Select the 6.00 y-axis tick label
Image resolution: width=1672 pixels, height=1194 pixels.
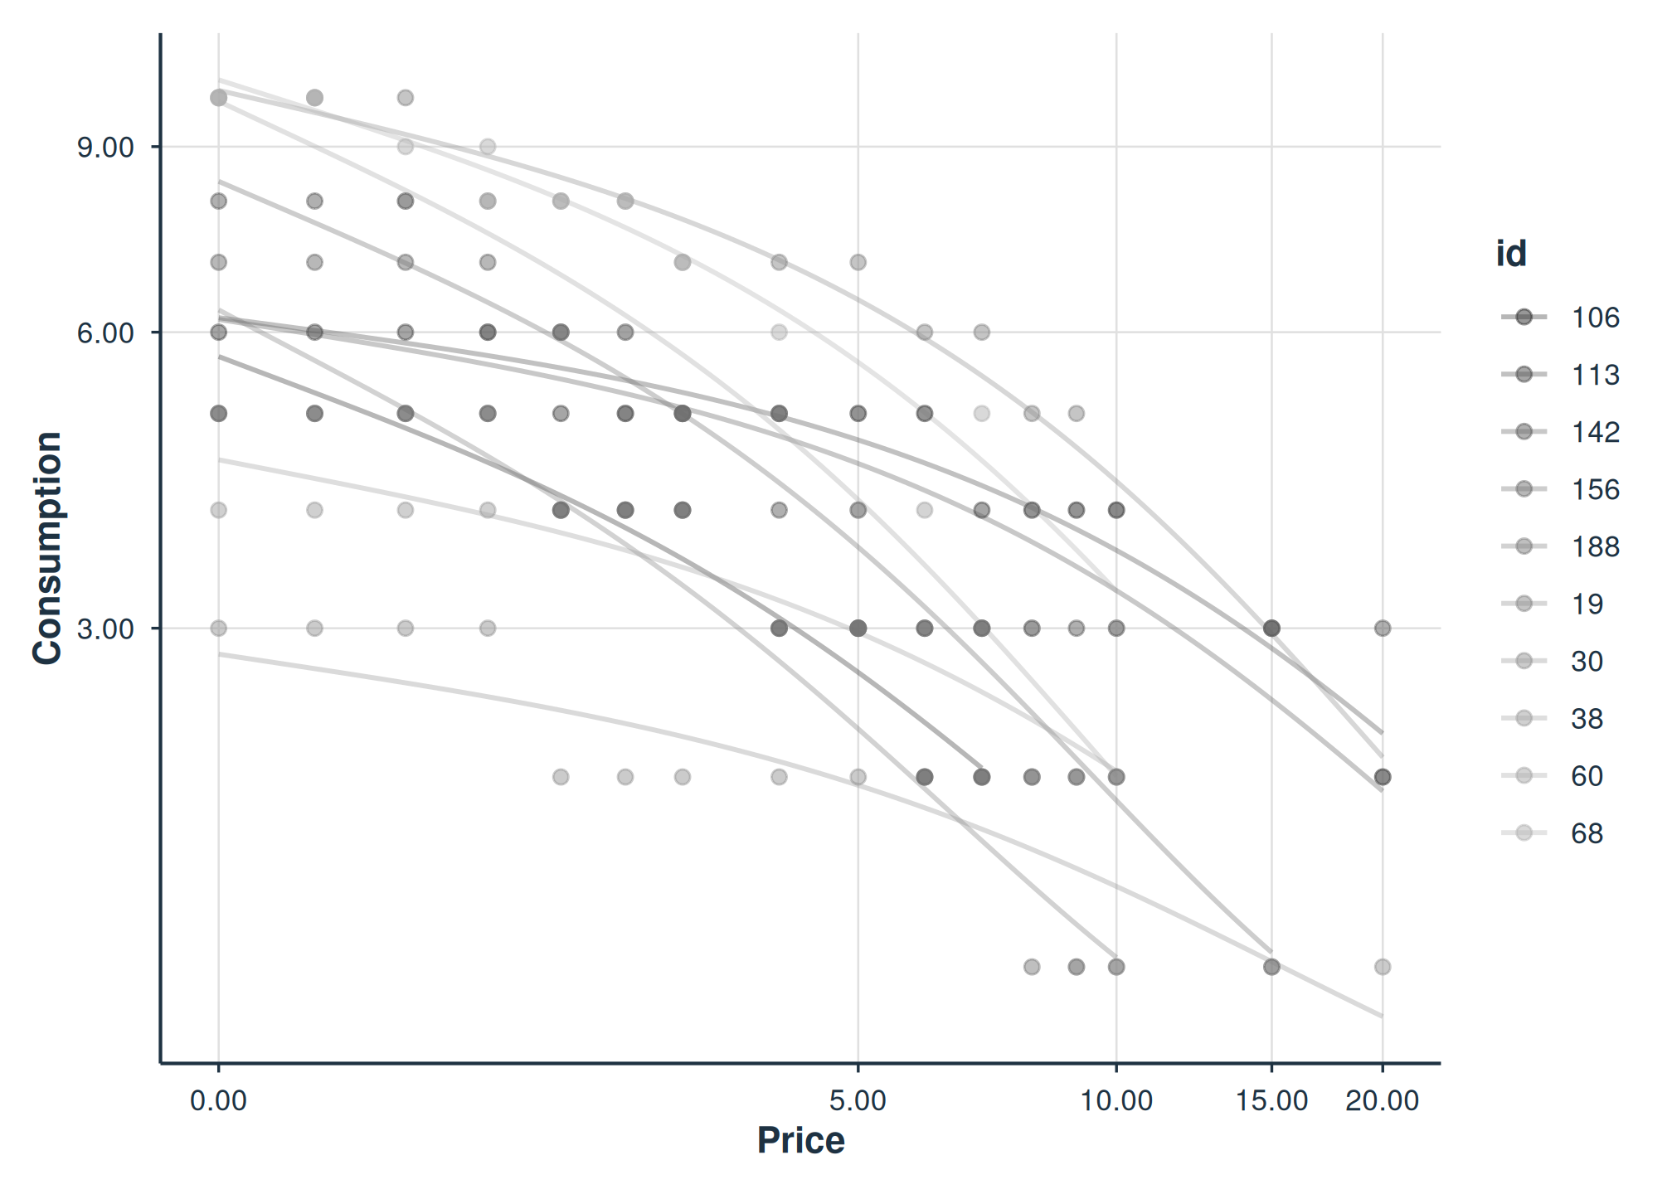click(105, 332)
